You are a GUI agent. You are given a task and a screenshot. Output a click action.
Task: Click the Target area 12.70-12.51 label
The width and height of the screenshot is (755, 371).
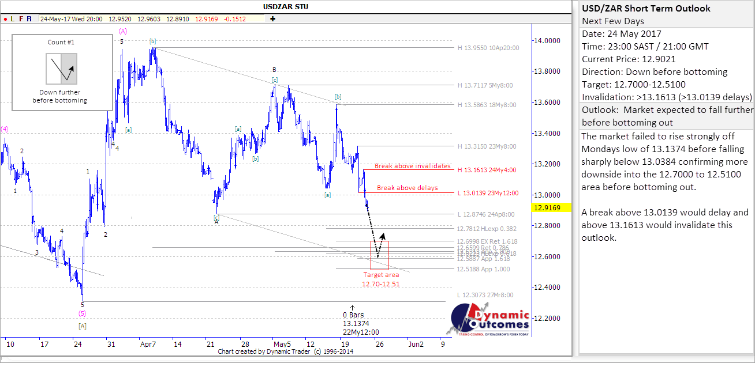coord(381,279)
